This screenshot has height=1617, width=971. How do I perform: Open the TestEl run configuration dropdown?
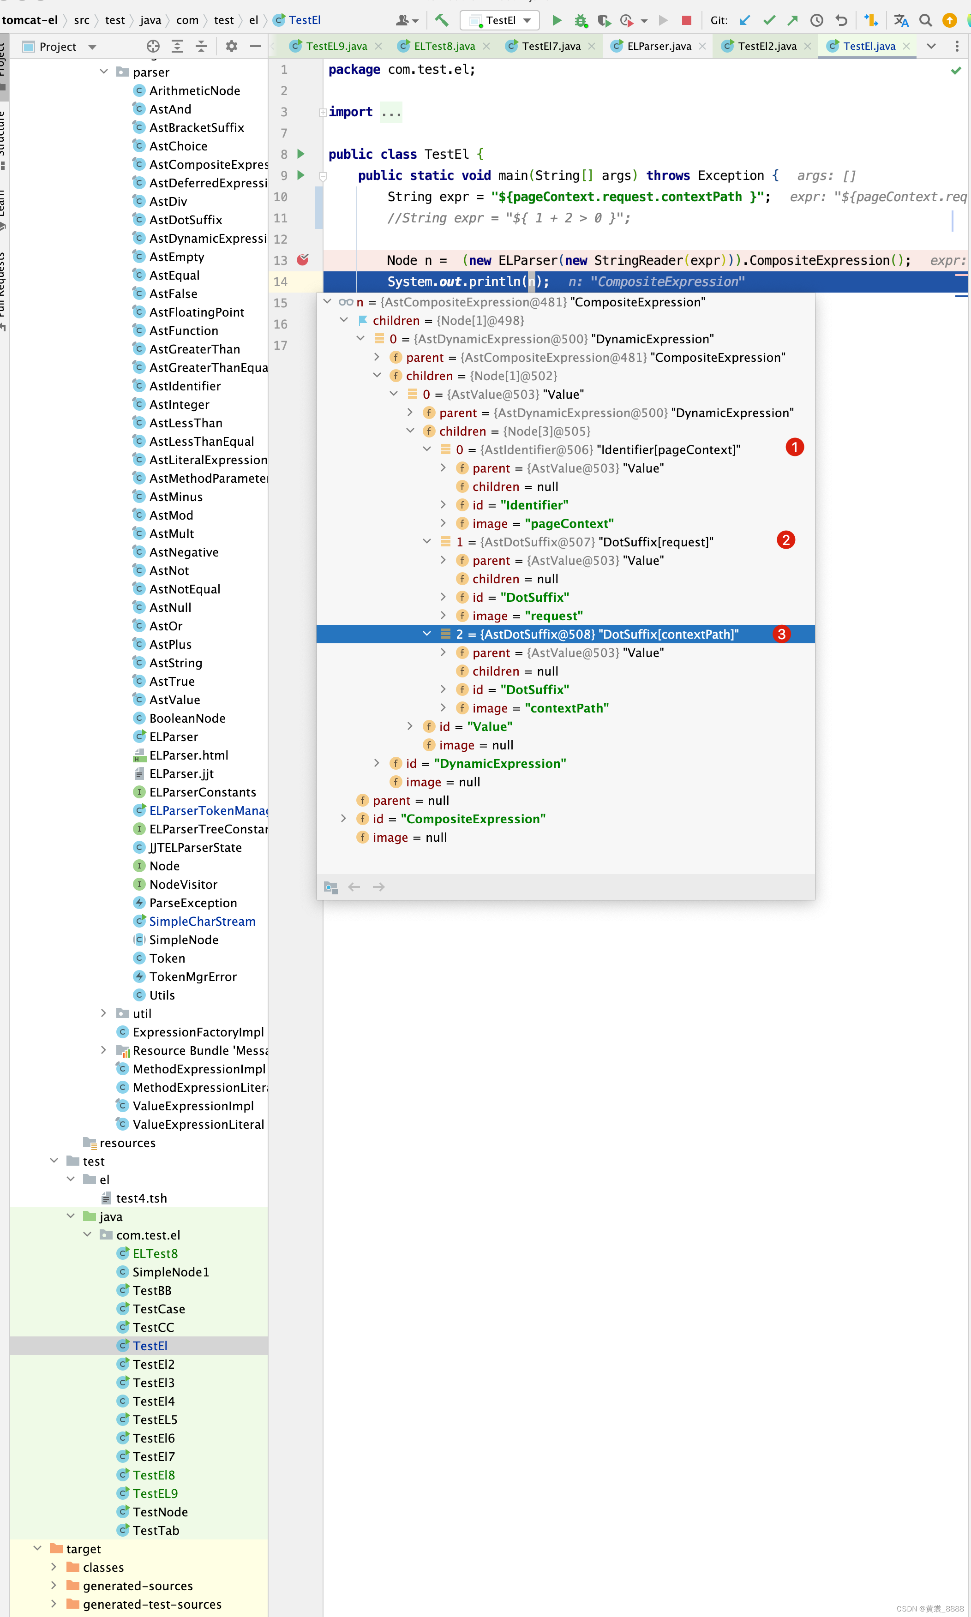pyautogui.click(x=500, y=20)
